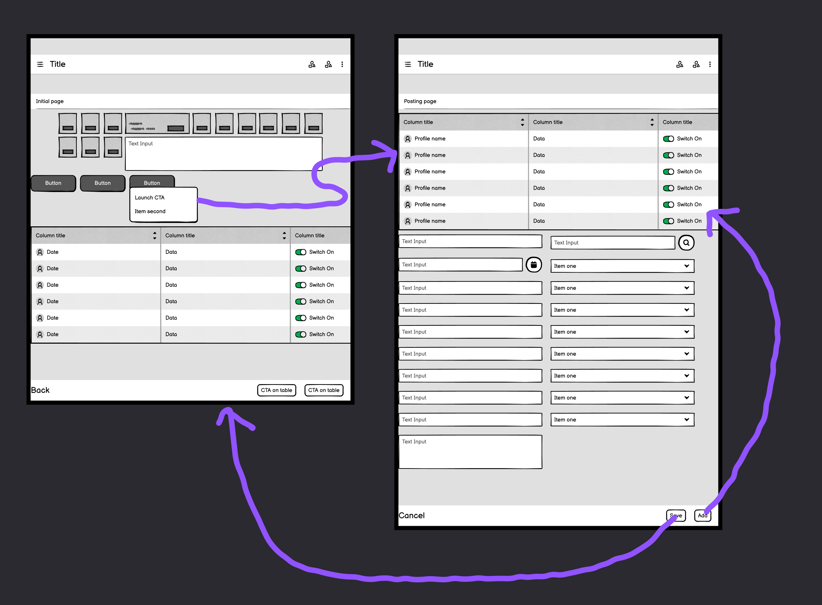Select the first shapes icon in the Initial page header
Image resolution: width=822 pixels, height=605 pixels.
(312, 64)
